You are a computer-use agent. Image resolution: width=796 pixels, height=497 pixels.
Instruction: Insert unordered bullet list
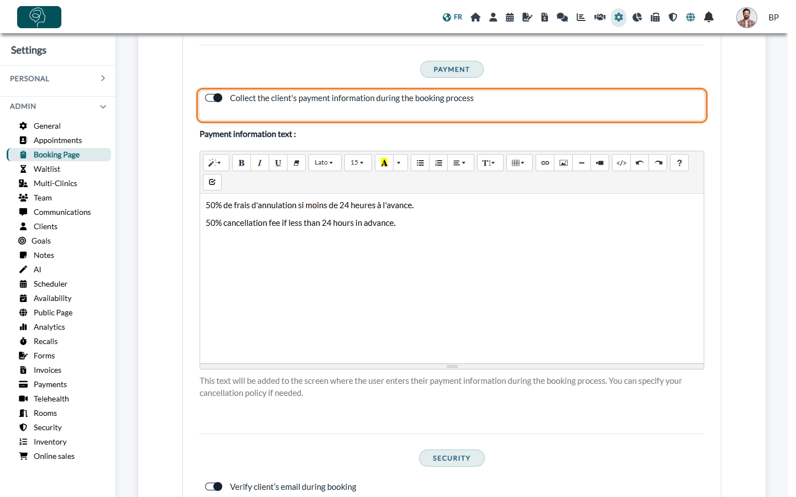point(420,163)
